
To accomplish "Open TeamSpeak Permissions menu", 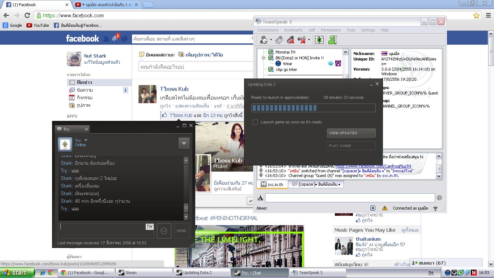I will pos(331,30).
